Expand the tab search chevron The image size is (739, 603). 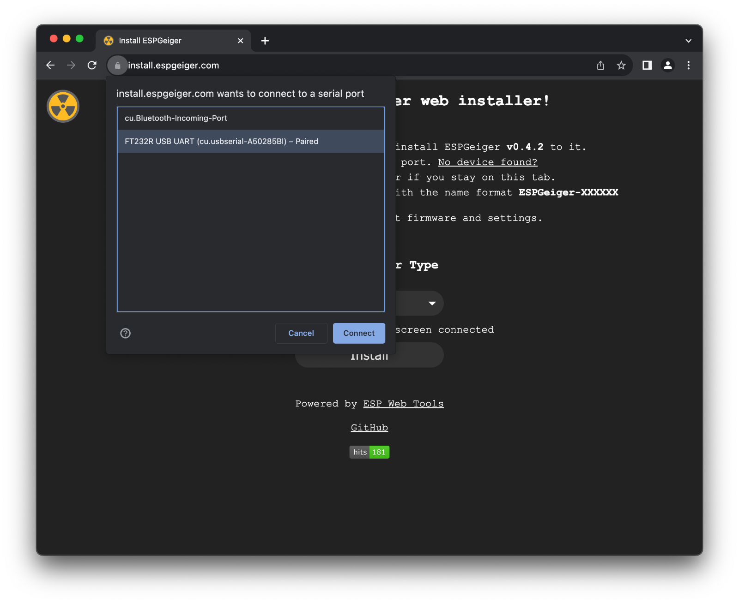[689, 41]
